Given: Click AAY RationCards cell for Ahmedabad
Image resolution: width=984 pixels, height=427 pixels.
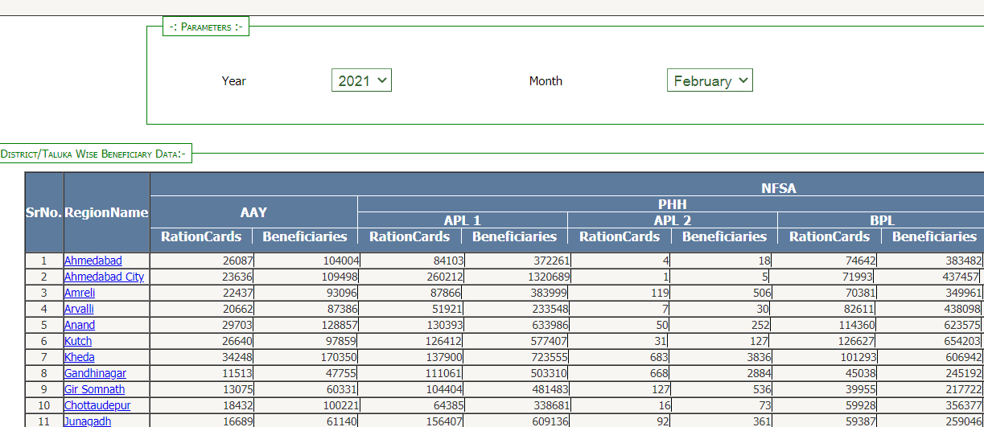Looking at the screenshot, I should (201, 261).
